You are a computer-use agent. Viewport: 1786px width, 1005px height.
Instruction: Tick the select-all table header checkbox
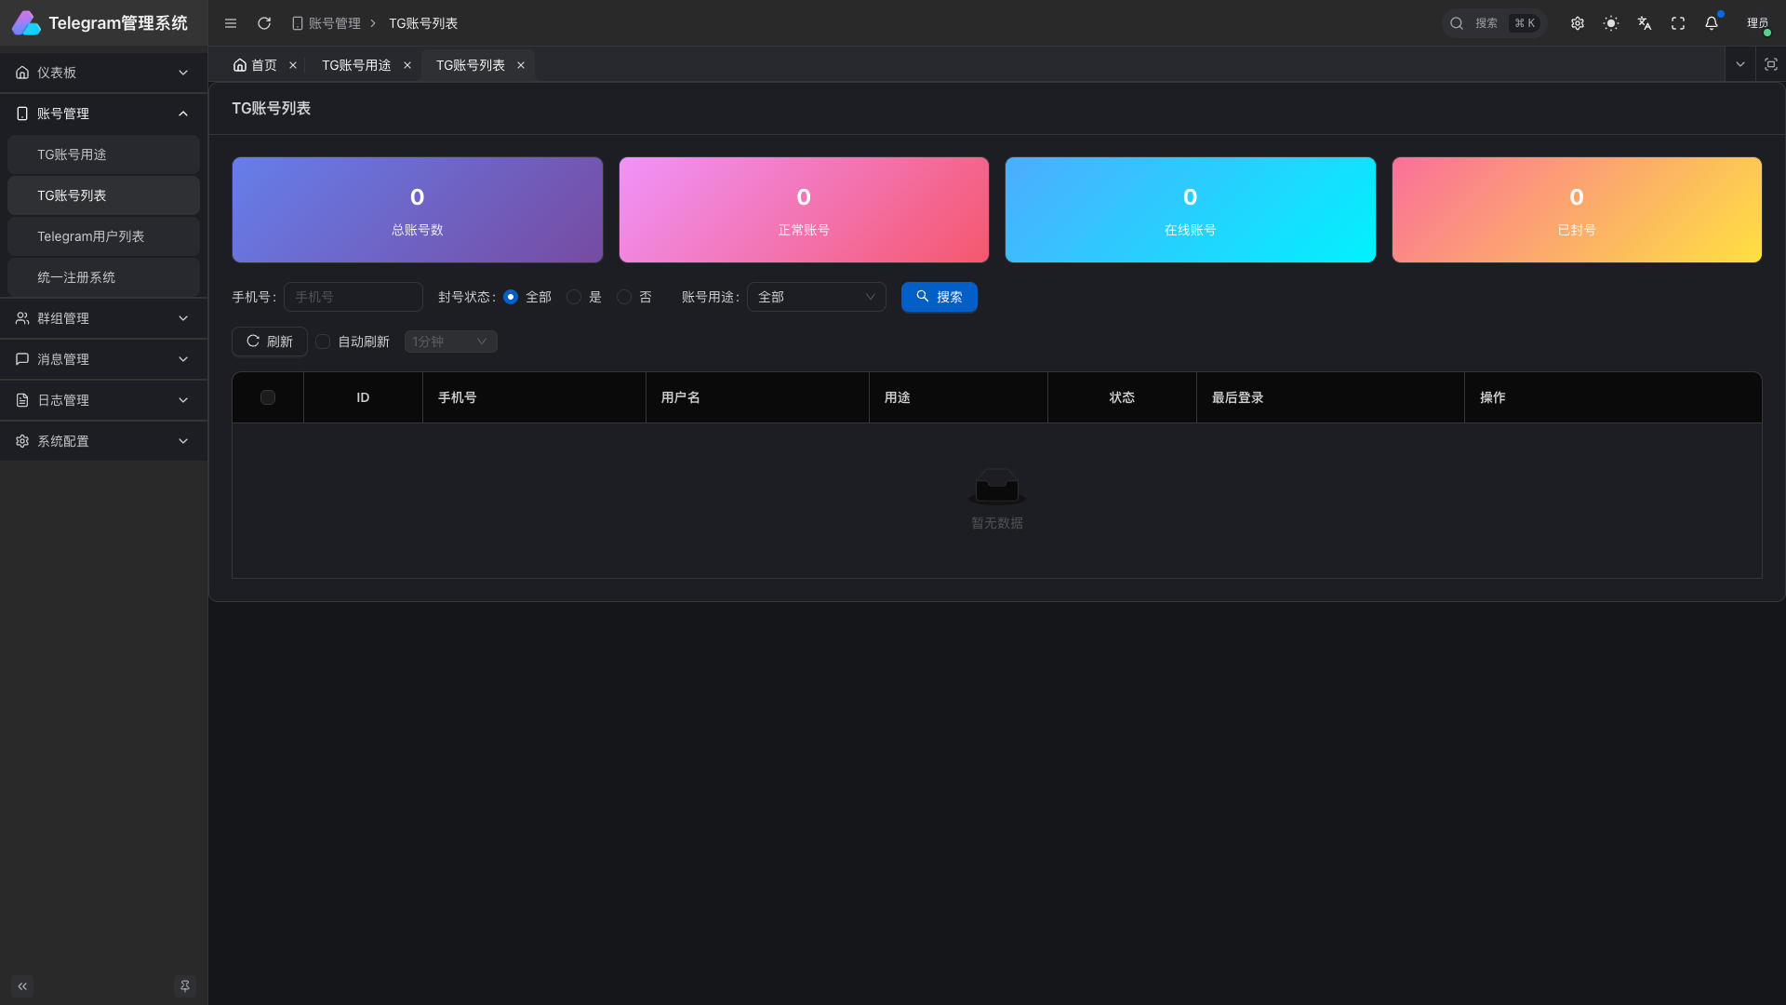click(268, 397)
